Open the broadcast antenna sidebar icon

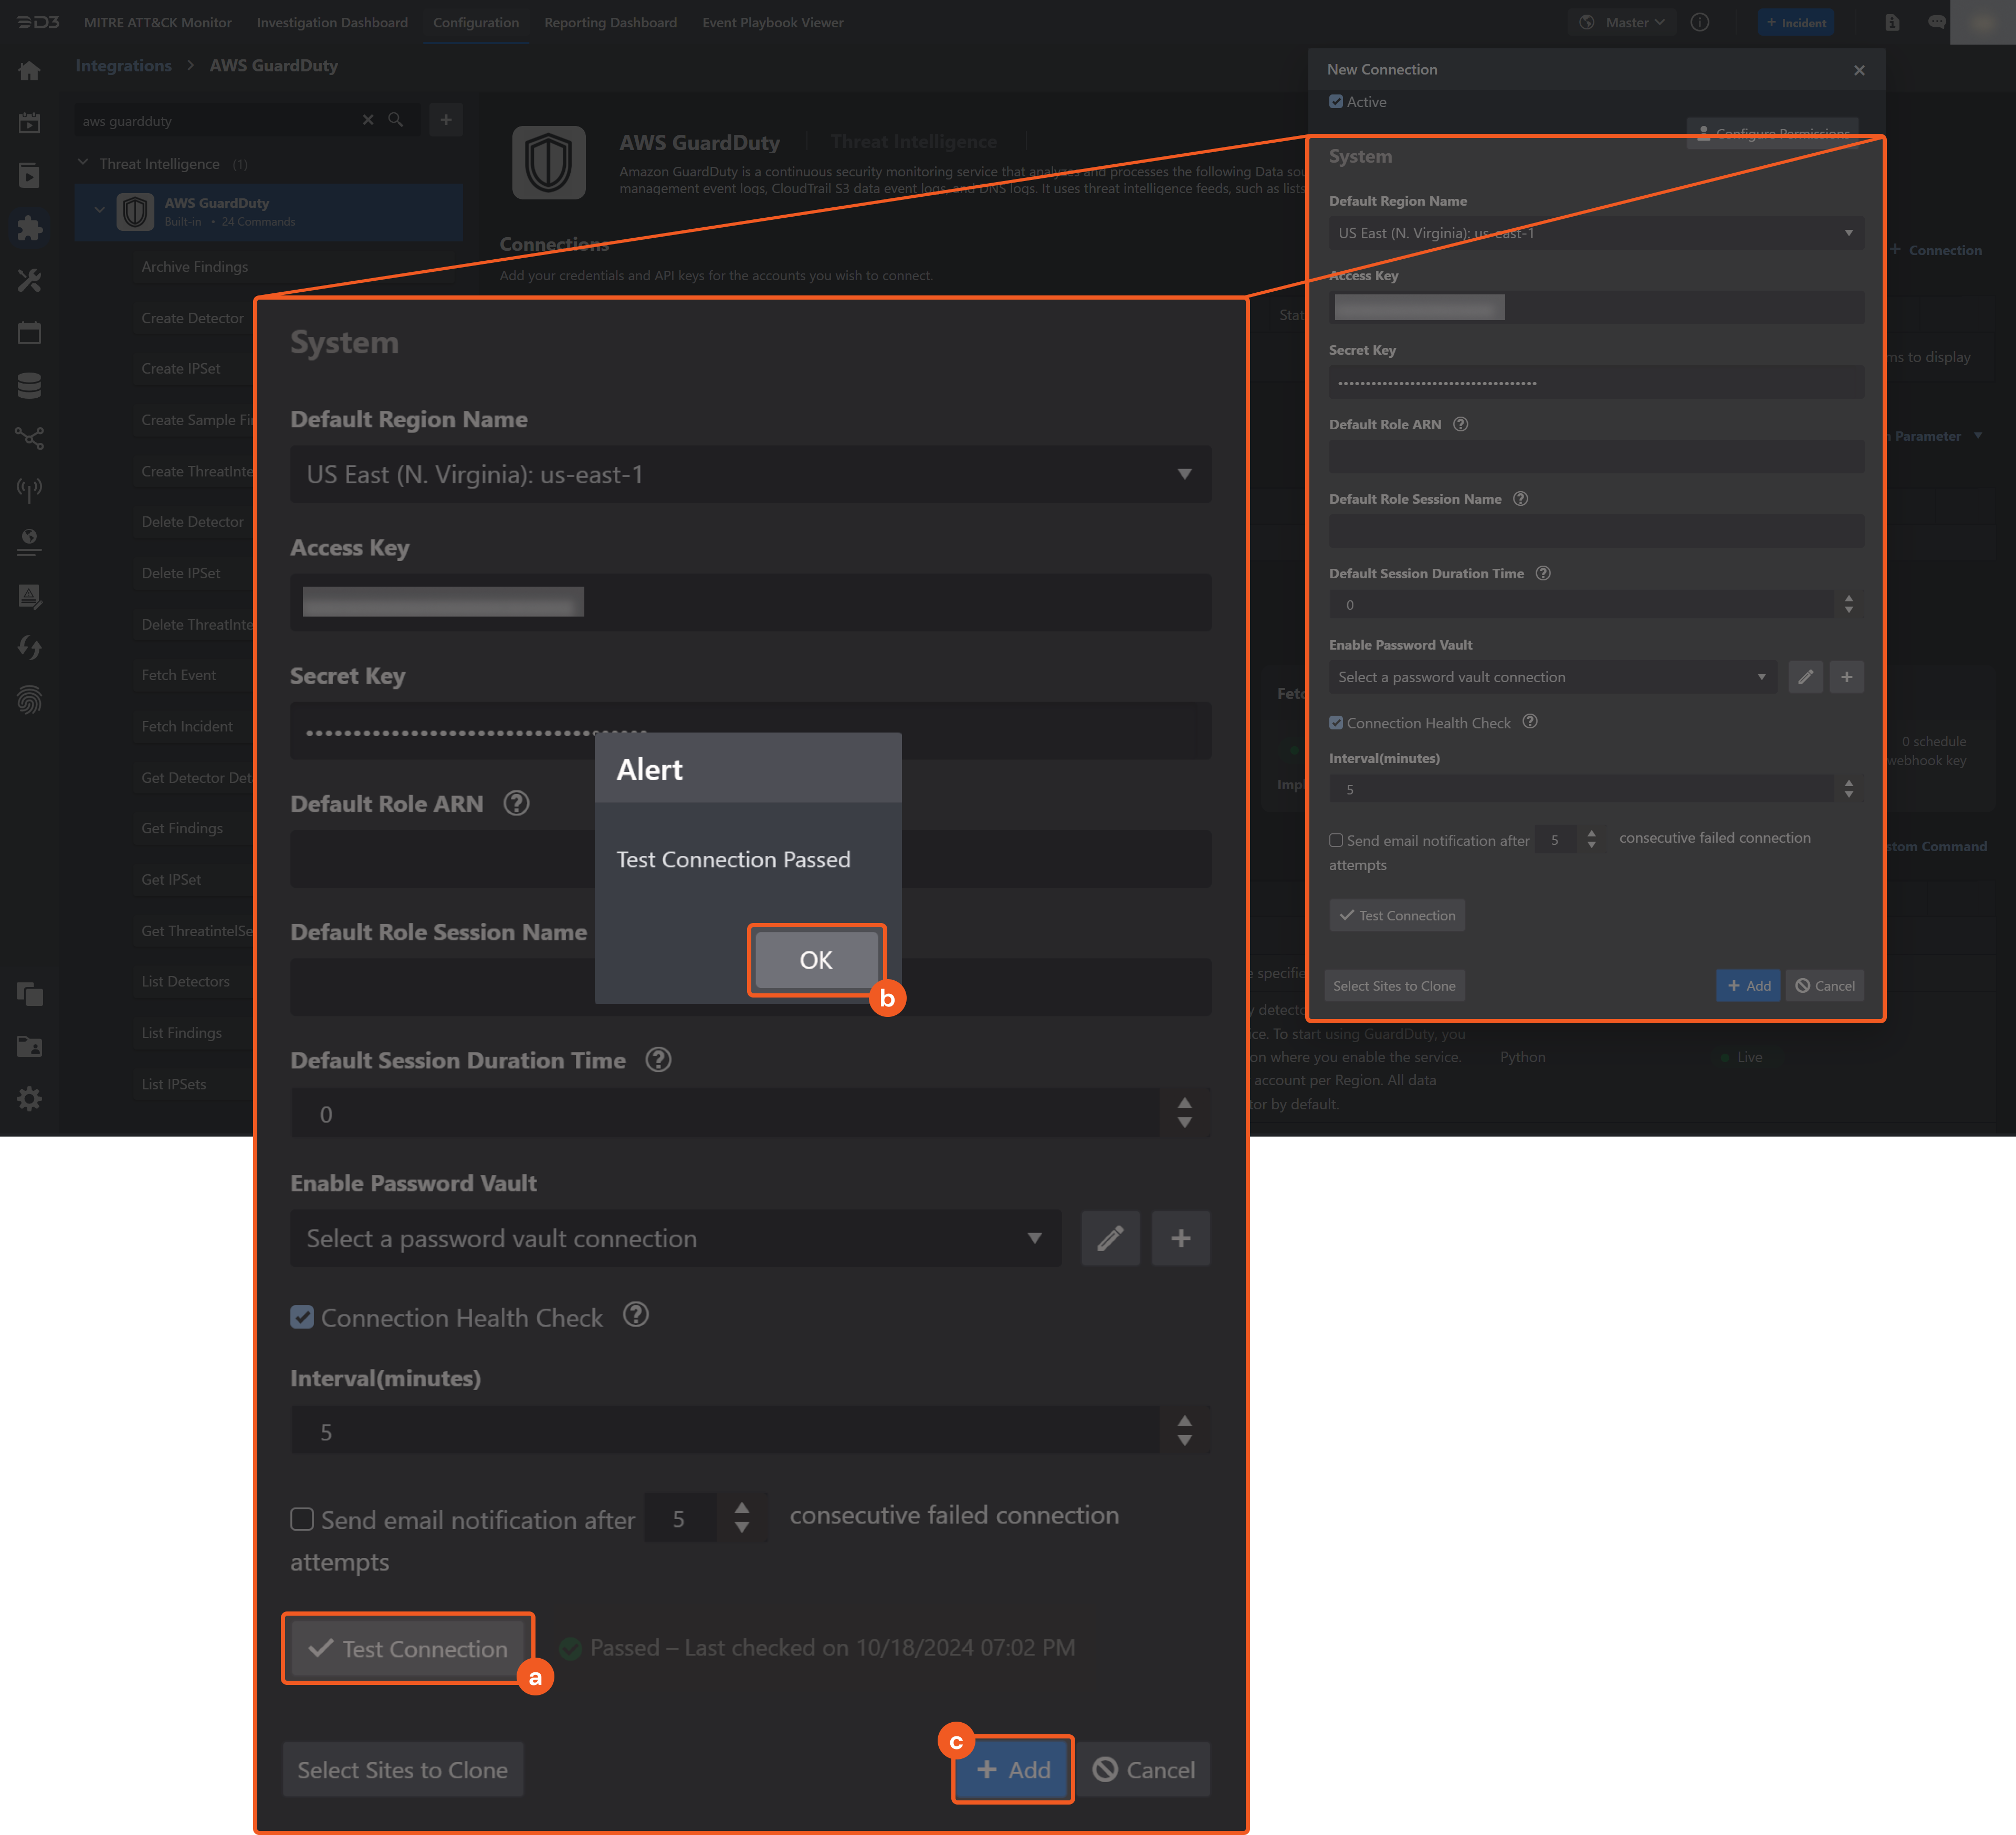(x=30, y=489)
